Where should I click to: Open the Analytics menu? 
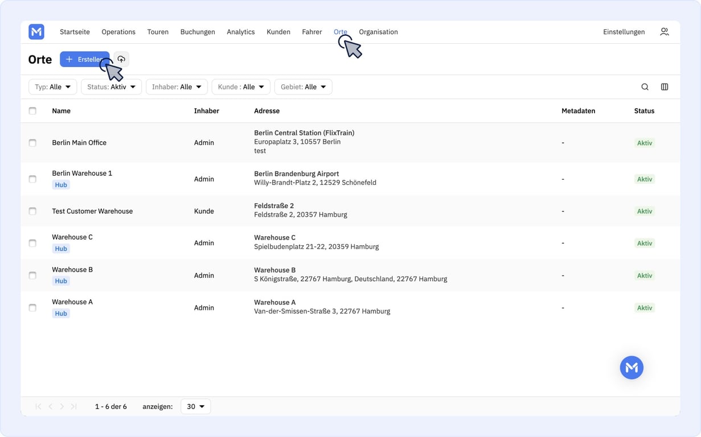coord(240,32)
